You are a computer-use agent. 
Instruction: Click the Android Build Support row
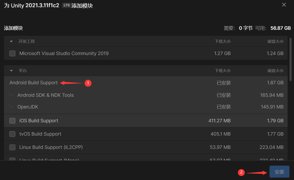pos(34,83)
